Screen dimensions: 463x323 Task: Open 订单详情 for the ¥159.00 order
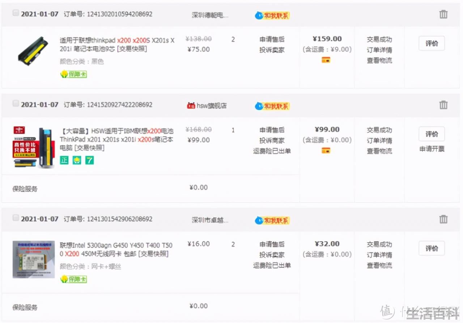point(379,50)
